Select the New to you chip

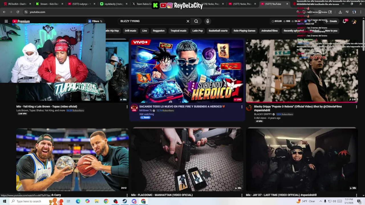tap(331, 31)
